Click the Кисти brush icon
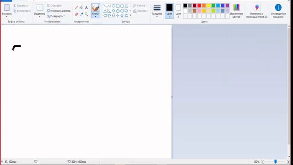This screenshot has height=165, width=293. tap(96, 8)
